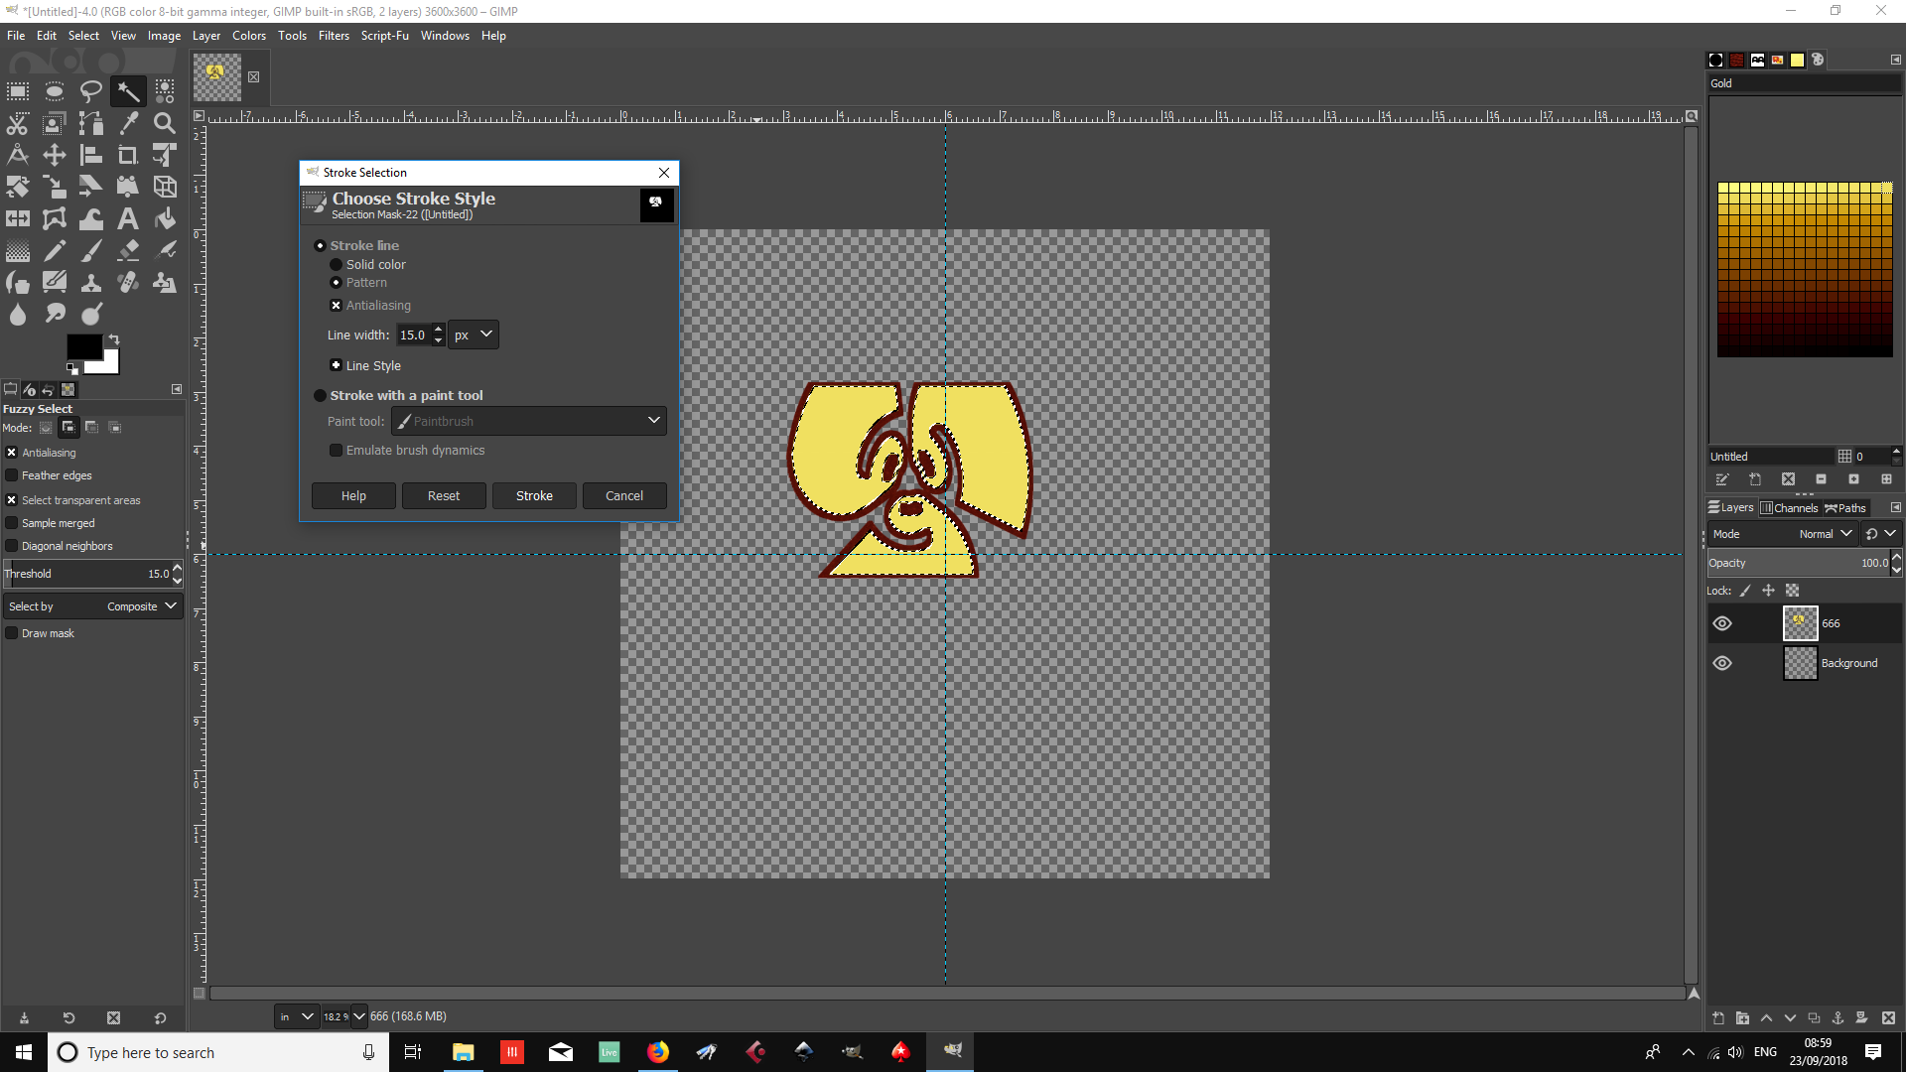The width and height of the screenshot is (1906, 1072).
Task: Select the Crop tool
Action: [128, 155]
